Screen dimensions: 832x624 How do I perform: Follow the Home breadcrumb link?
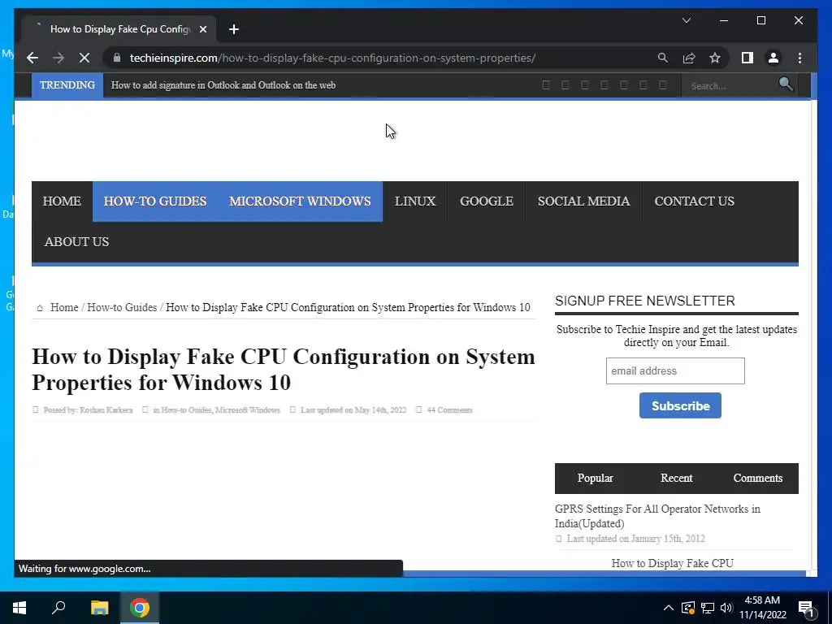tap(64, 307)
